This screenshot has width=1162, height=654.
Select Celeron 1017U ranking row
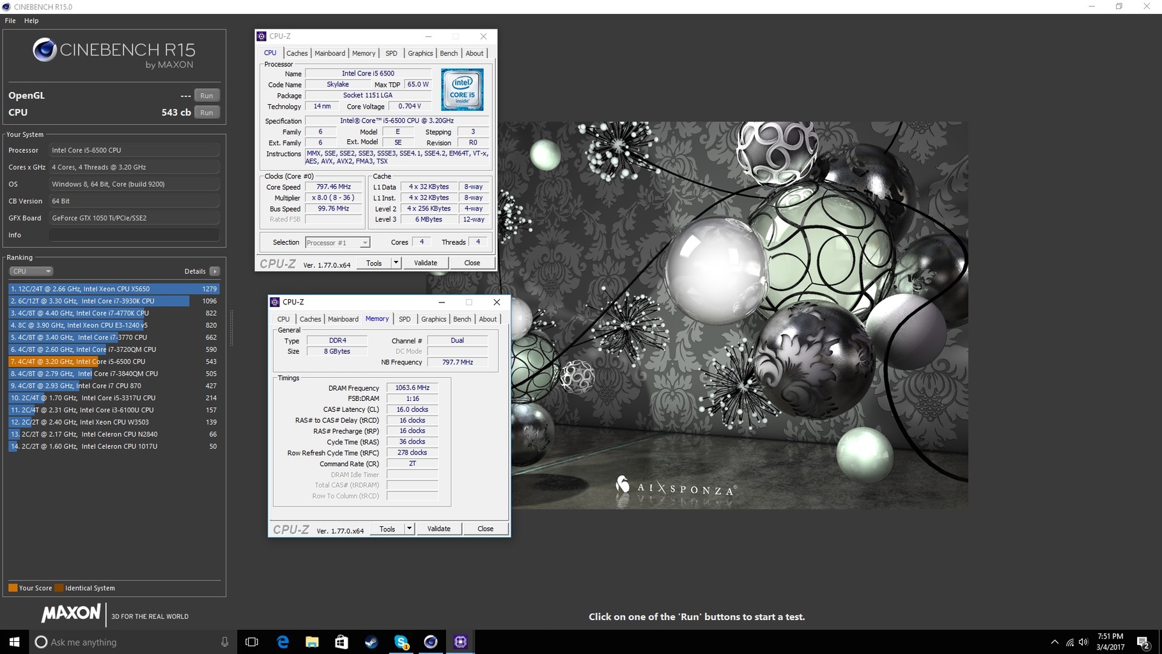(114, 446)
